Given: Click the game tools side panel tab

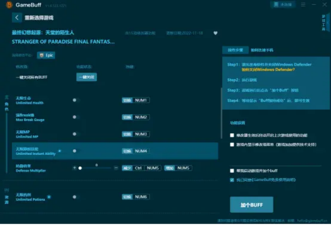Looking at the screenshot, I should [x=324, y=22].
